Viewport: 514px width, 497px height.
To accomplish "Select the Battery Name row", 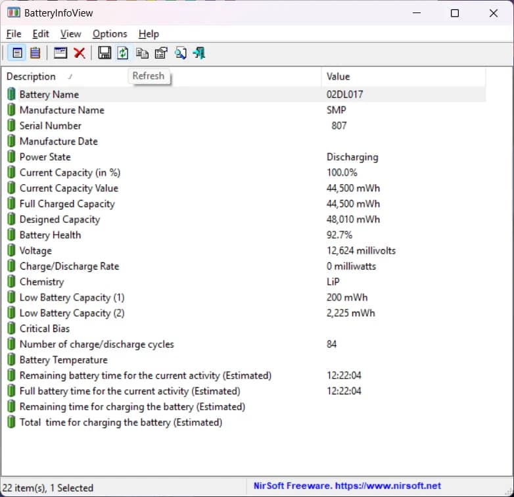I will point(245,94).
